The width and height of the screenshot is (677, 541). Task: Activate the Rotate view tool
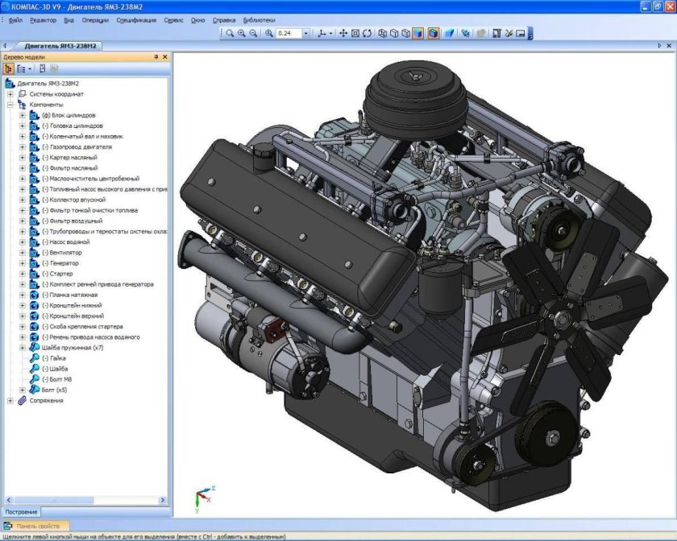click(368, 34)
